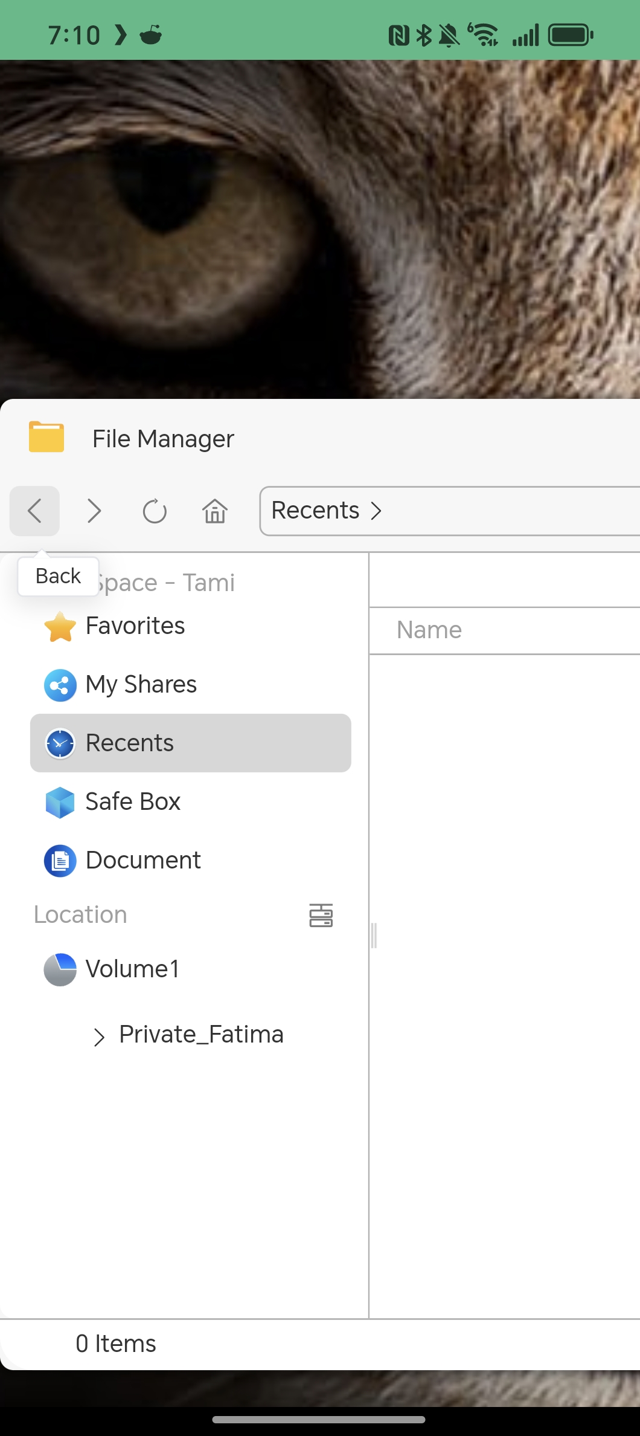This screenshot has width=640, height=1436.
Task: Select Volume1 label in Location list
Action: (x=133, y=969)
